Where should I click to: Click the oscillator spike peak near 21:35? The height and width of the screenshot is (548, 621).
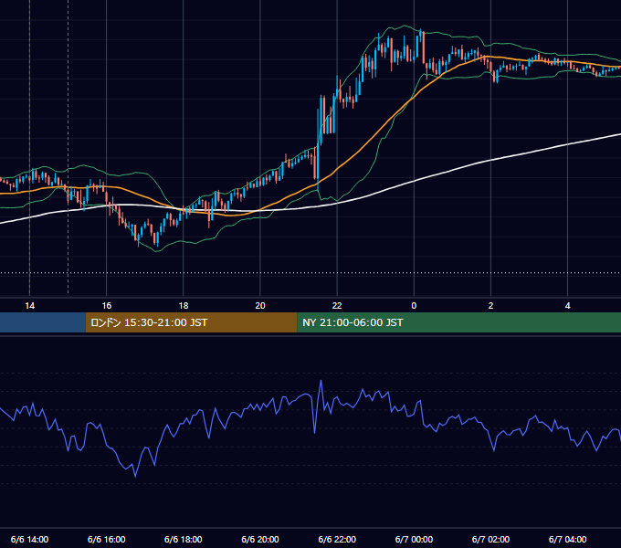coord(321,381)
